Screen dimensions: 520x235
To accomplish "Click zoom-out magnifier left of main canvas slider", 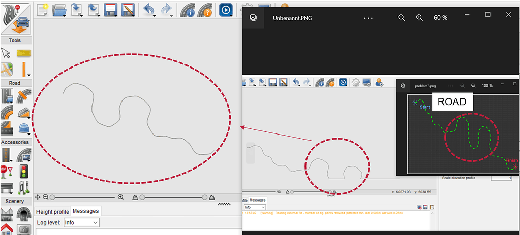I will click(x=46, y=197).
